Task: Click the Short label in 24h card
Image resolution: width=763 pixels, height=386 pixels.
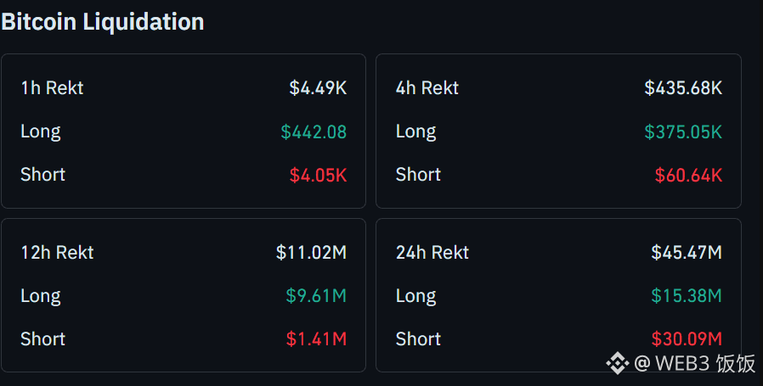Action: point(418,338)
